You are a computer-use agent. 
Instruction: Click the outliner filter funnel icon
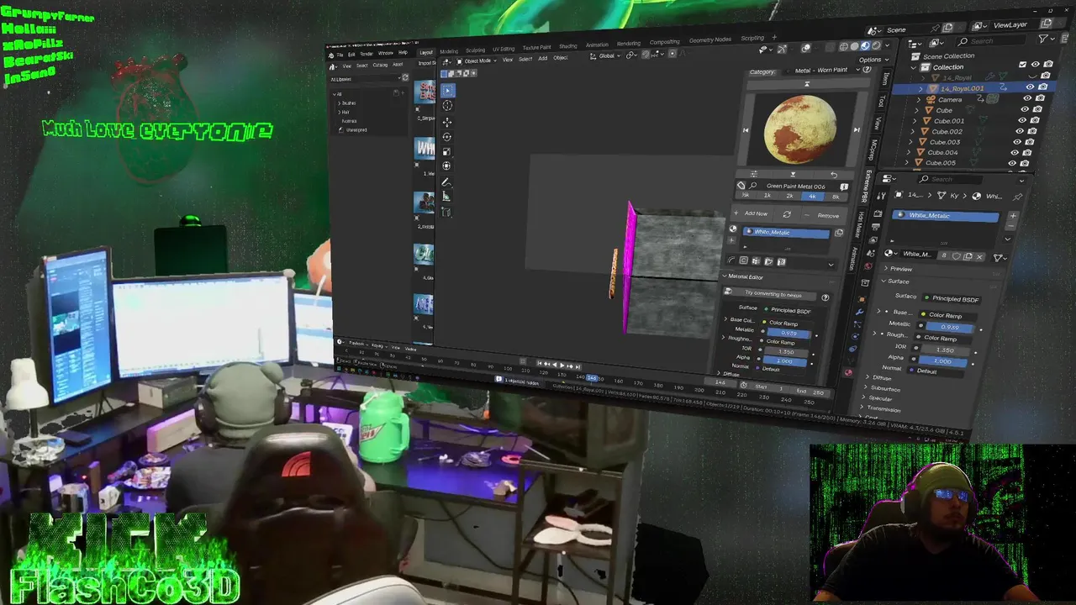pyautogui.click(x=1043, y=39)
